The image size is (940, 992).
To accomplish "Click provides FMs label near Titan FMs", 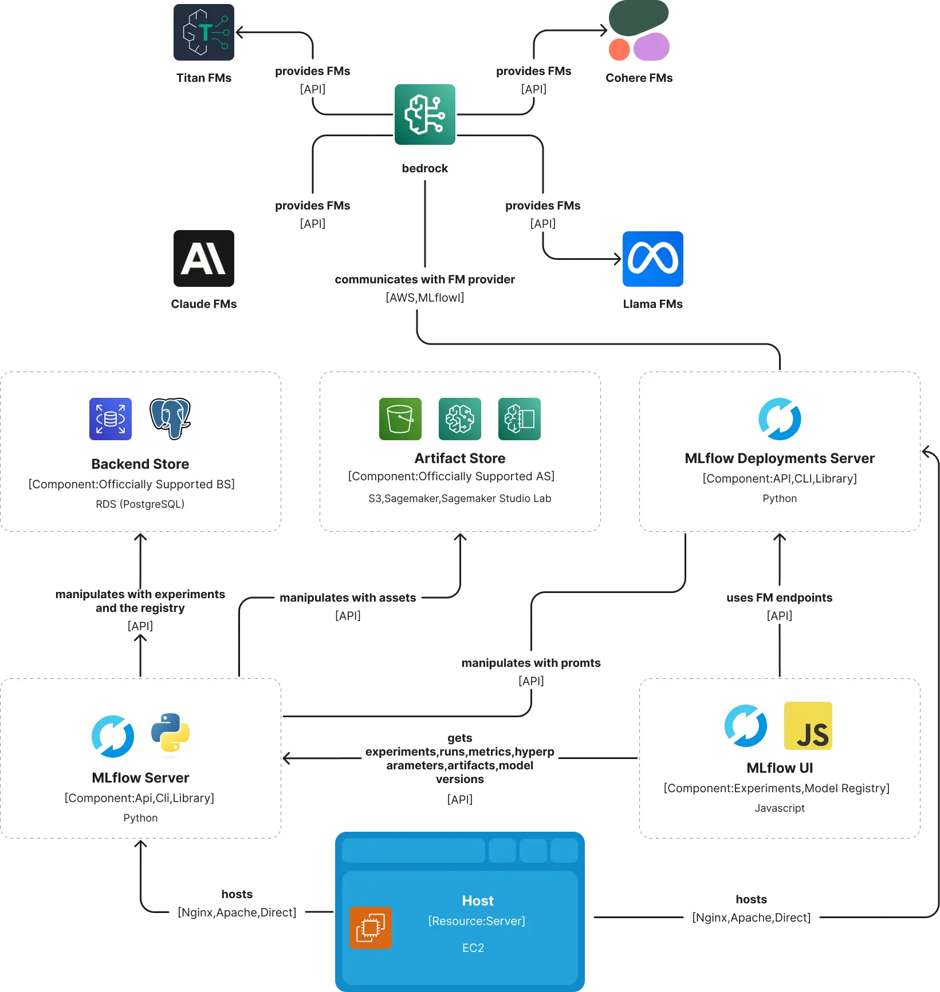I will [313, 71].
